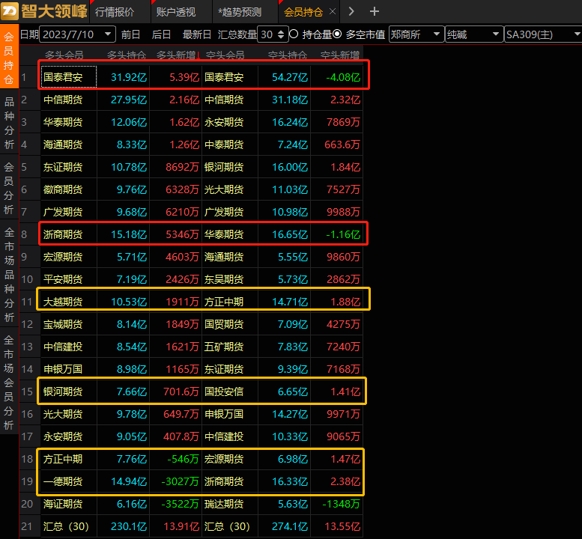This screenshot has height=539, width=582.
Task: Add a new tab with the plus icon
Action: [375, 11]
